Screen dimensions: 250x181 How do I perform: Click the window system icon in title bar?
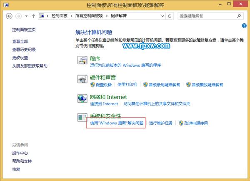coord(6,5)
